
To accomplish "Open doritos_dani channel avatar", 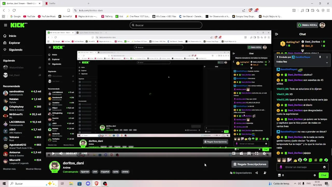I will click(54, 167).
